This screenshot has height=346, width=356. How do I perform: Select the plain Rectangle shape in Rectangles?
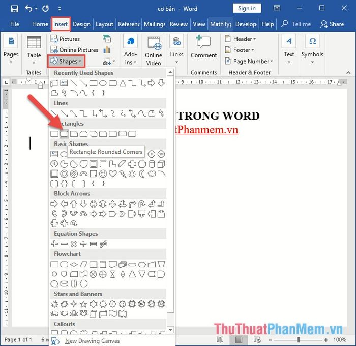click(x=54, y=134)
